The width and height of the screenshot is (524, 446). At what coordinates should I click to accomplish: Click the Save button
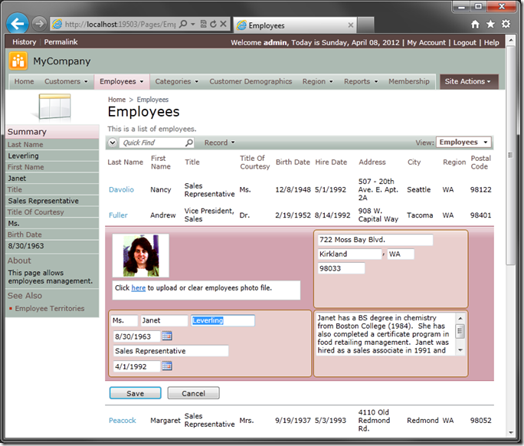tap(136, 393)
